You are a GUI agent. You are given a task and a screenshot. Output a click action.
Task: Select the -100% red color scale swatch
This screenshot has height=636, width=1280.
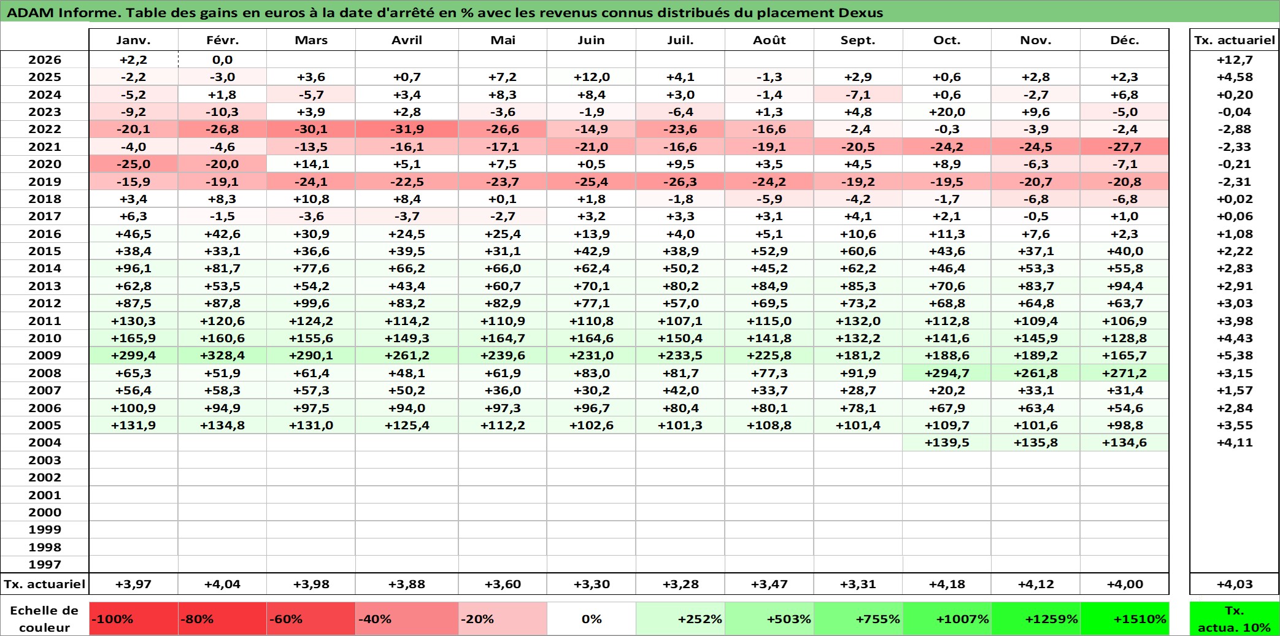tap(134, 619)
